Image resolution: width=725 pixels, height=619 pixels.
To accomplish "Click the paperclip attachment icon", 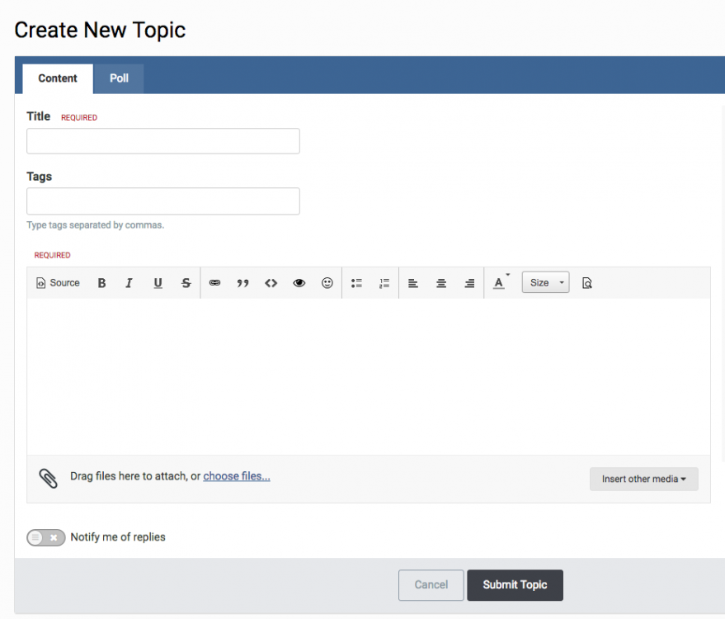I will click(48, 479).
